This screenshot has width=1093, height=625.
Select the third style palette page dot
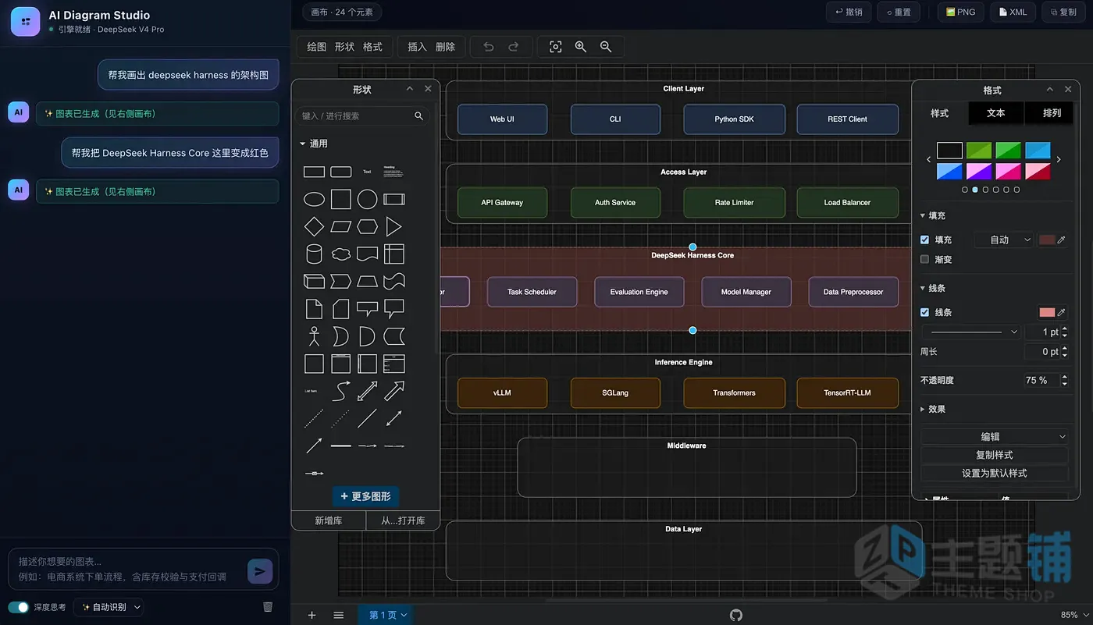[985, 190]
